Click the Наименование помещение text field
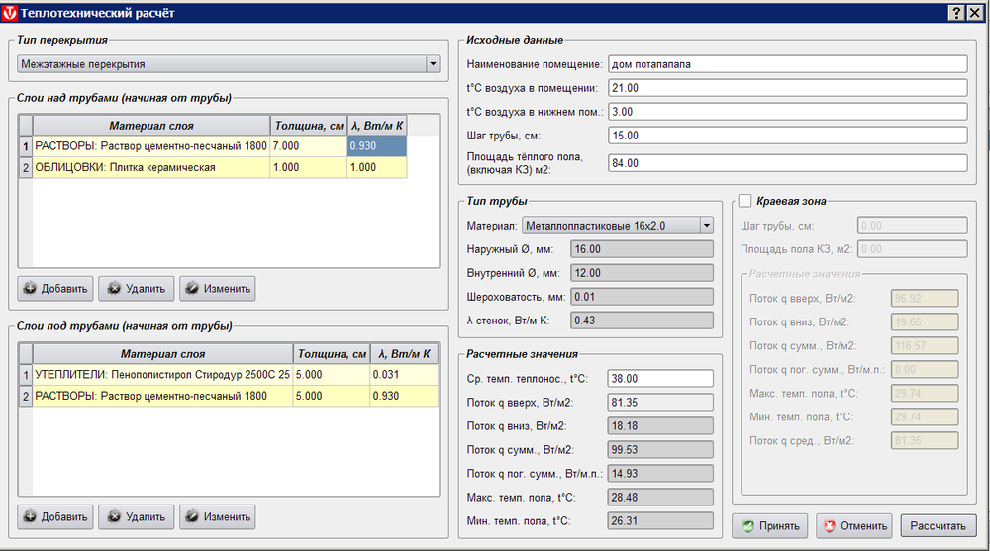Image resolution: width=990 pixels, height=551 pixels. pos(787,64)
